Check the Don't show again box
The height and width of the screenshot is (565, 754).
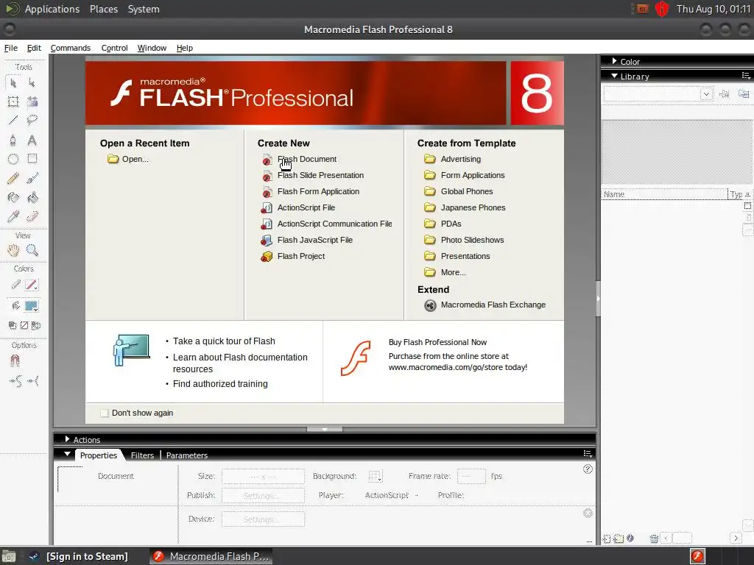point(105,413)
